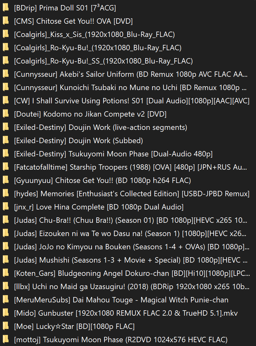Click the folder icon for Bludgeoning Angel Dokuro-chan
The height and width of the screenshot is (346, 256).
pos(5,273)
